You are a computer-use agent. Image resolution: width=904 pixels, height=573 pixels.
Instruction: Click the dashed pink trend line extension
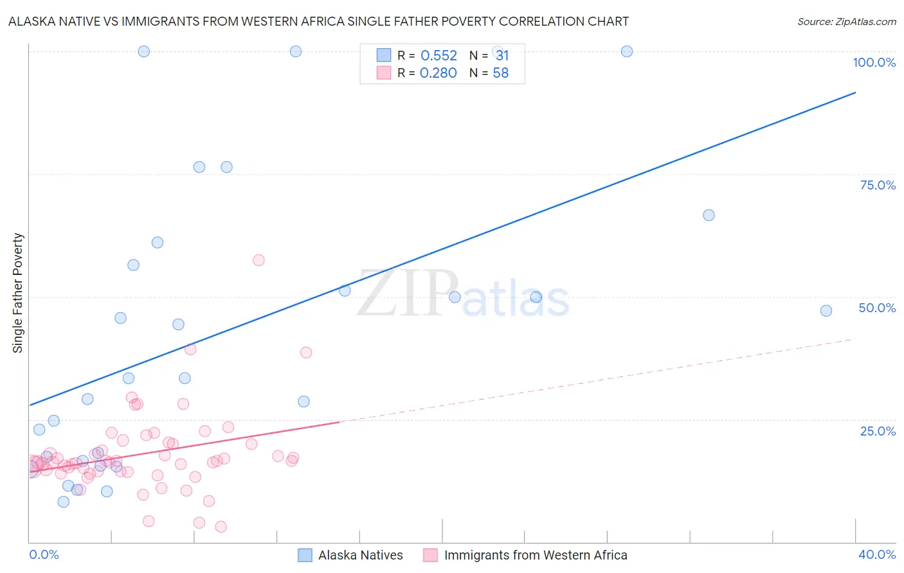coord(598,380)
